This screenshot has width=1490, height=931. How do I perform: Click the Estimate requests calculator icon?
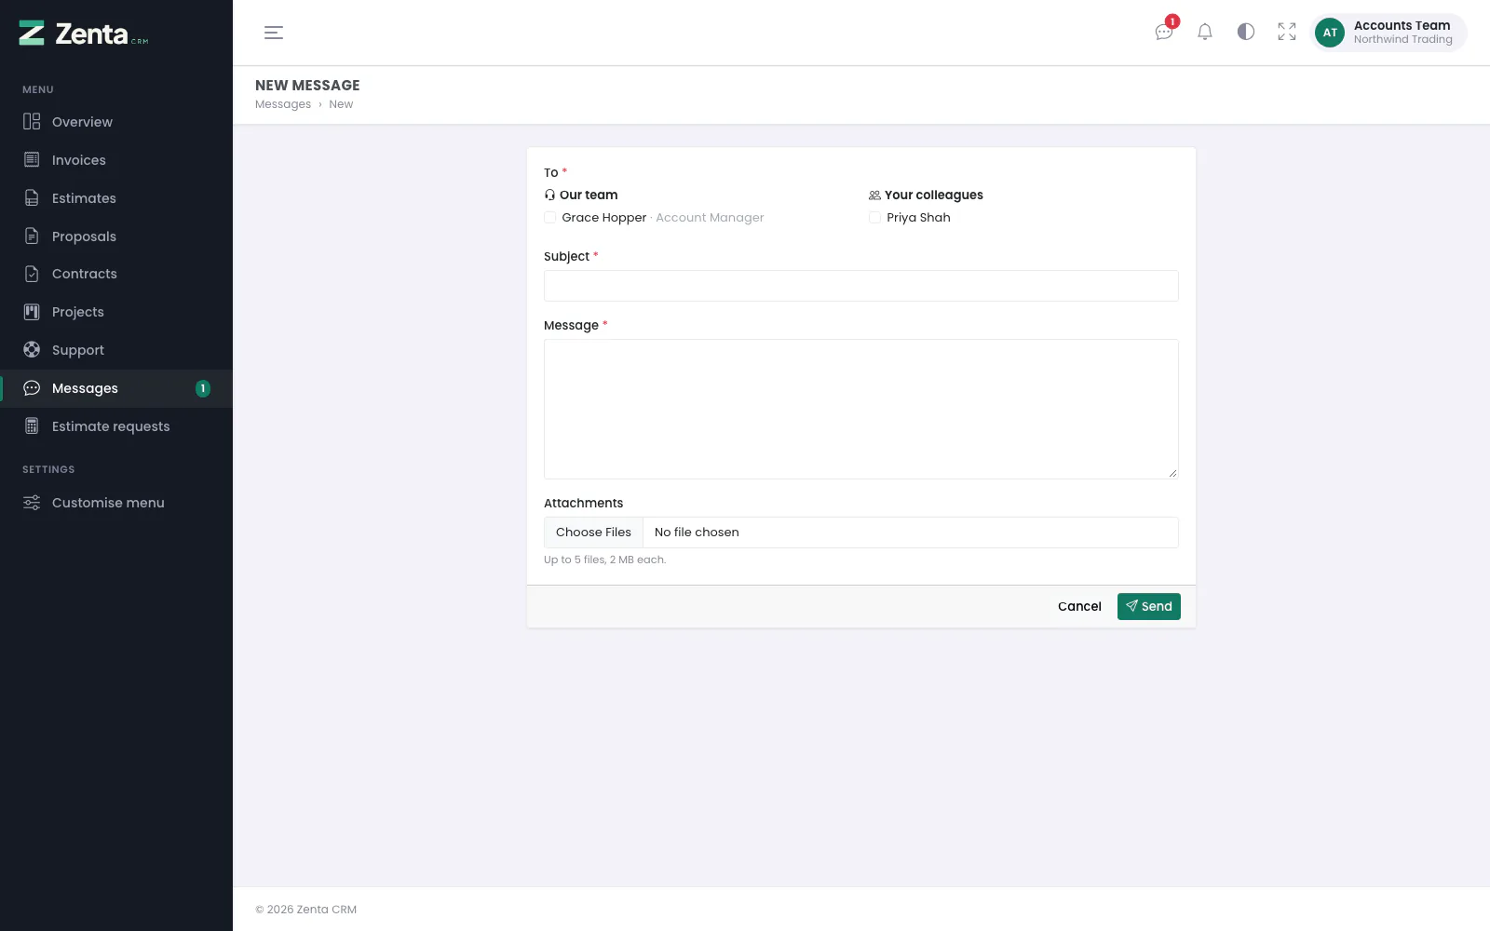32,426
